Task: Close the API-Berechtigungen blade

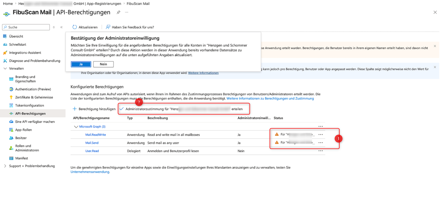Action: (x=435, y=12)
